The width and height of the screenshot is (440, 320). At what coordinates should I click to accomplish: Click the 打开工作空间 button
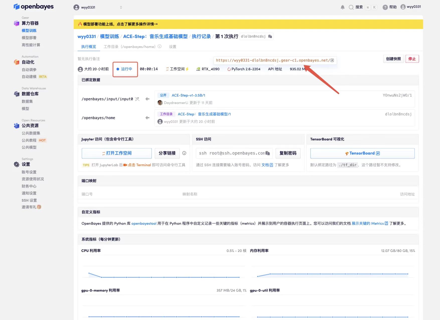tap(117, 153)
